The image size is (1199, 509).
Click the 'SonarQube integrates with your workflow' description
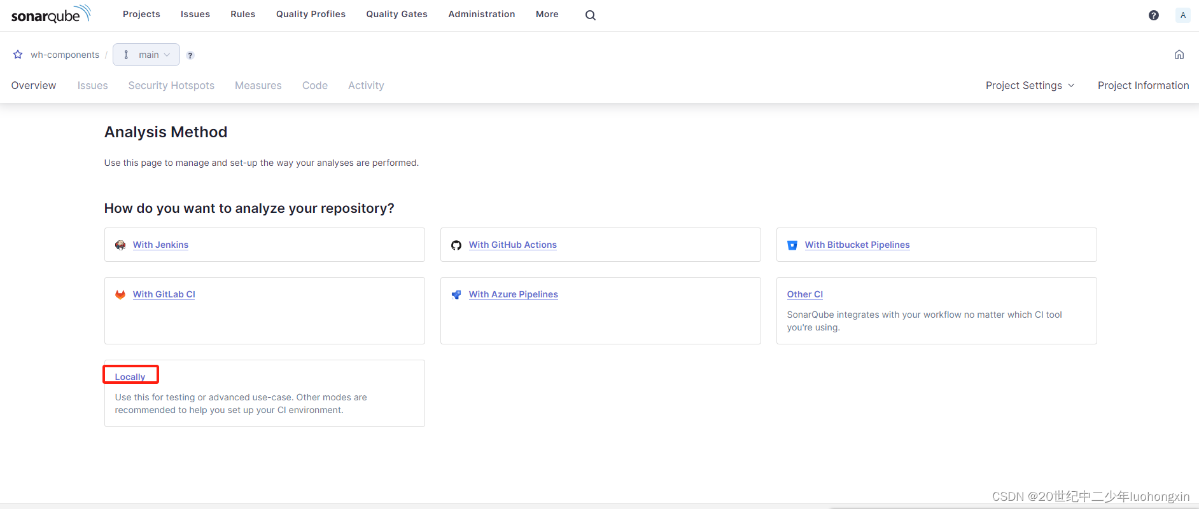click(x=925, y=321)
